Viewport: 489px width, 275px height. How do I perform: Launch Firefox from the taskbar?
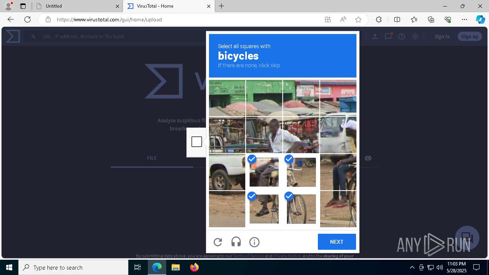tap(194, 267)
